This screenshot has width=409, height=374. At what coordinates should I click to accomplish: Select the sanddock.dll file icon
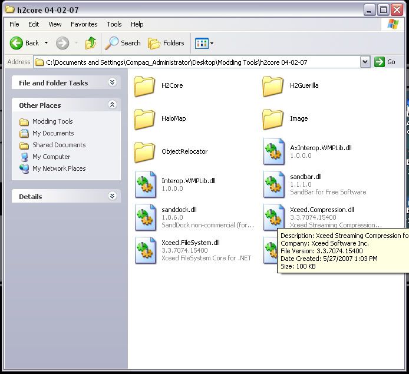[146, 217]
